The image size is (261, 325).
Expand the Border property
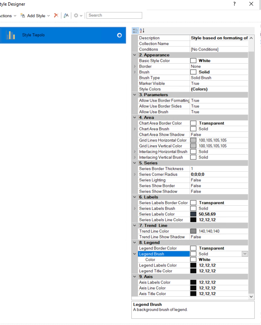pyautogui.click(x=135, y=67)
